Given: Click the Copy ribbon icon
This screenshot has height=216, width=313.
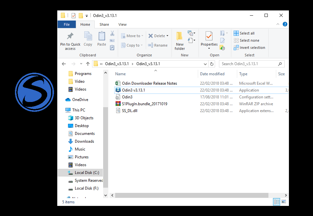Looking at the screenshot, I should (x=88, y=36).
